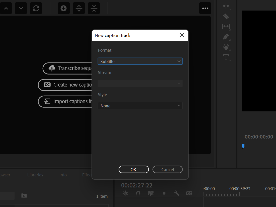Screen dimensions: 276x207
Task: Open the Format dropdown showing Subtitle
Action: [140, 61]
